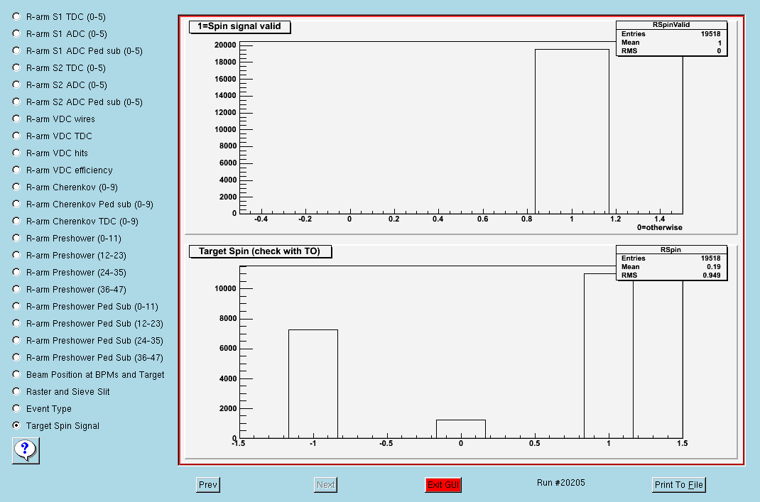Click the '0=otherwise' axis label
Viewport: 760px width, 502px height.
[x=660, y=228]
